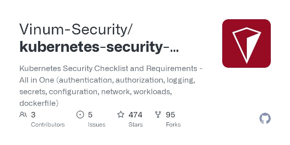Viewport: 290px width, 145px height.
Task: Click the red Vinum Security logo
Action: [246, 43]
